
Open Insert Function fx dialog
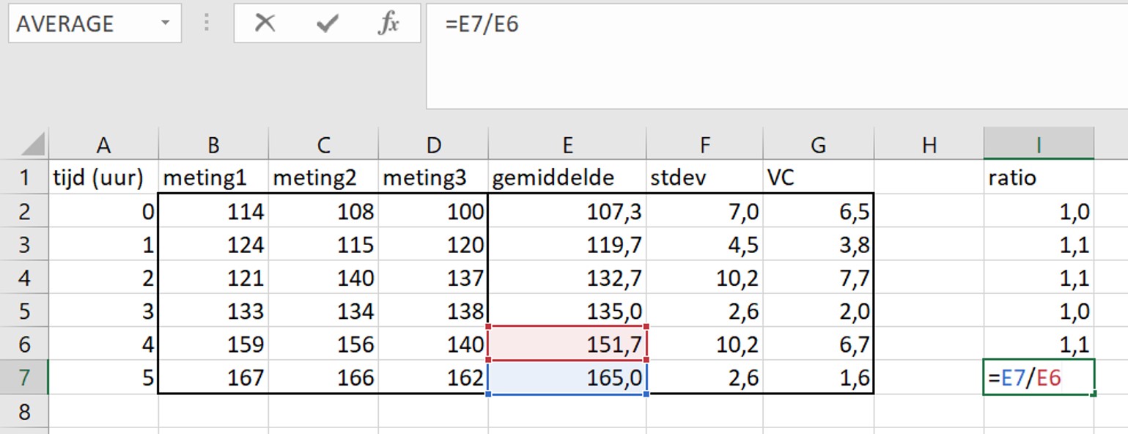tap(388, 23)
